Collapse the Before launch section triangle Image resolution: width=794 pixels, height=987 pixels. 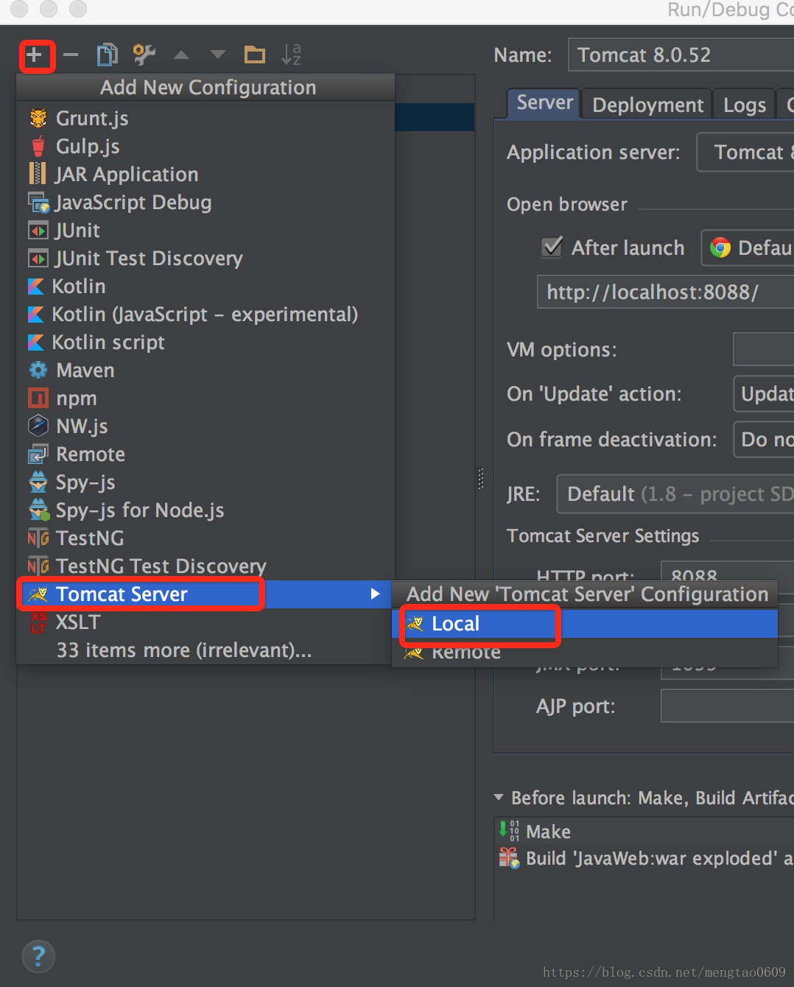[499, 798]
